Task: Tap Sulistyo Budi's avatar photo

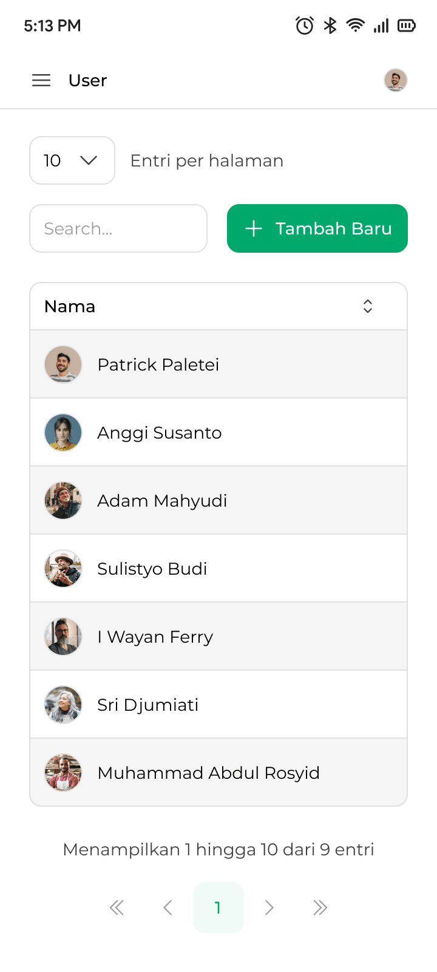Action: click(x=63, y=569)
